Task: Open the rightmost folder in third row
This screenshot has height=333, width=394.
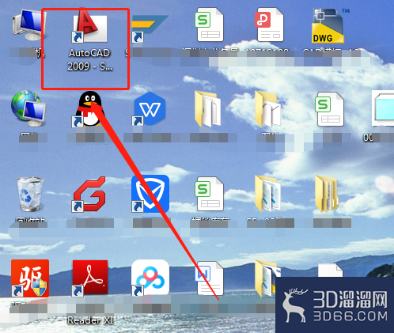Action: [327, 194]
